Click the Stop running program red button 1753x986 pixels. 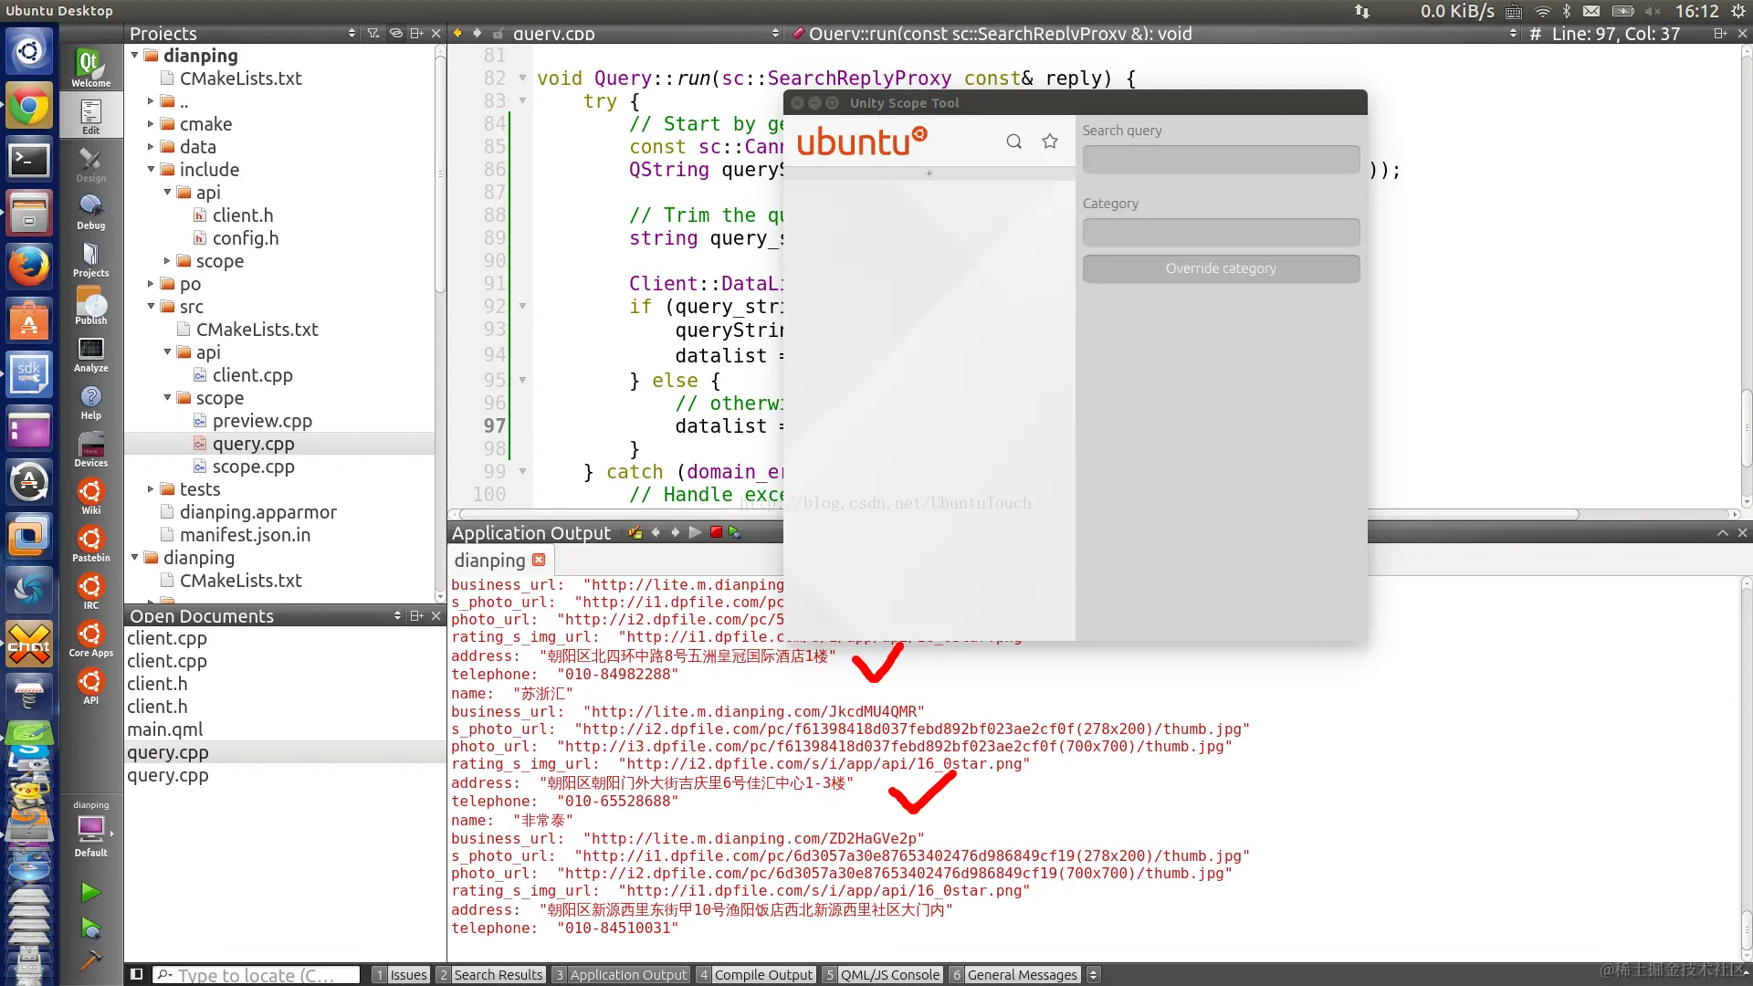click(716, 532)
